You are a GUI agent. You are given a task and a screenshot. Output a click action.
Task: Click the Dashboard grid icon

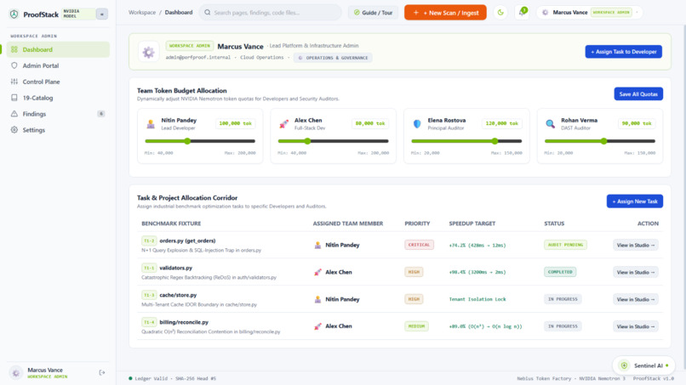point(14,49)
